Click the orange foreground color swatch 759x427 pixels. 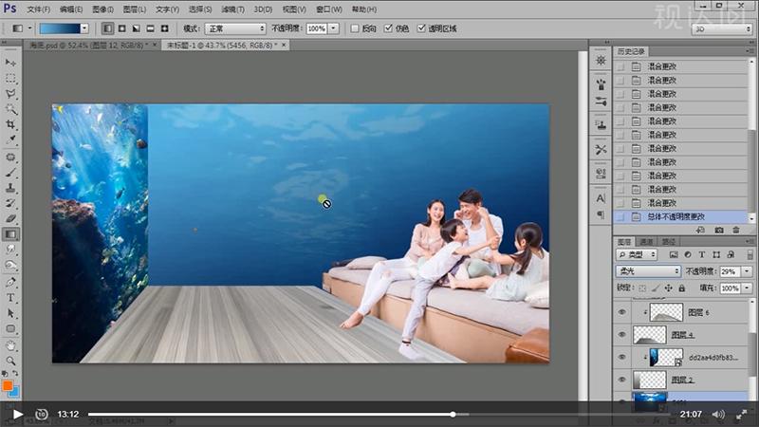coord(8,385)
